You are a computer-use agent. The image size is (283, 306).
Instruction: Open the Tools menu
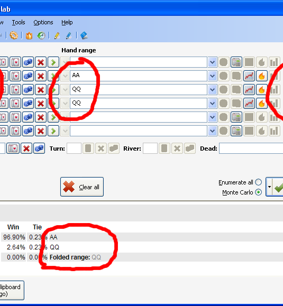19,22
